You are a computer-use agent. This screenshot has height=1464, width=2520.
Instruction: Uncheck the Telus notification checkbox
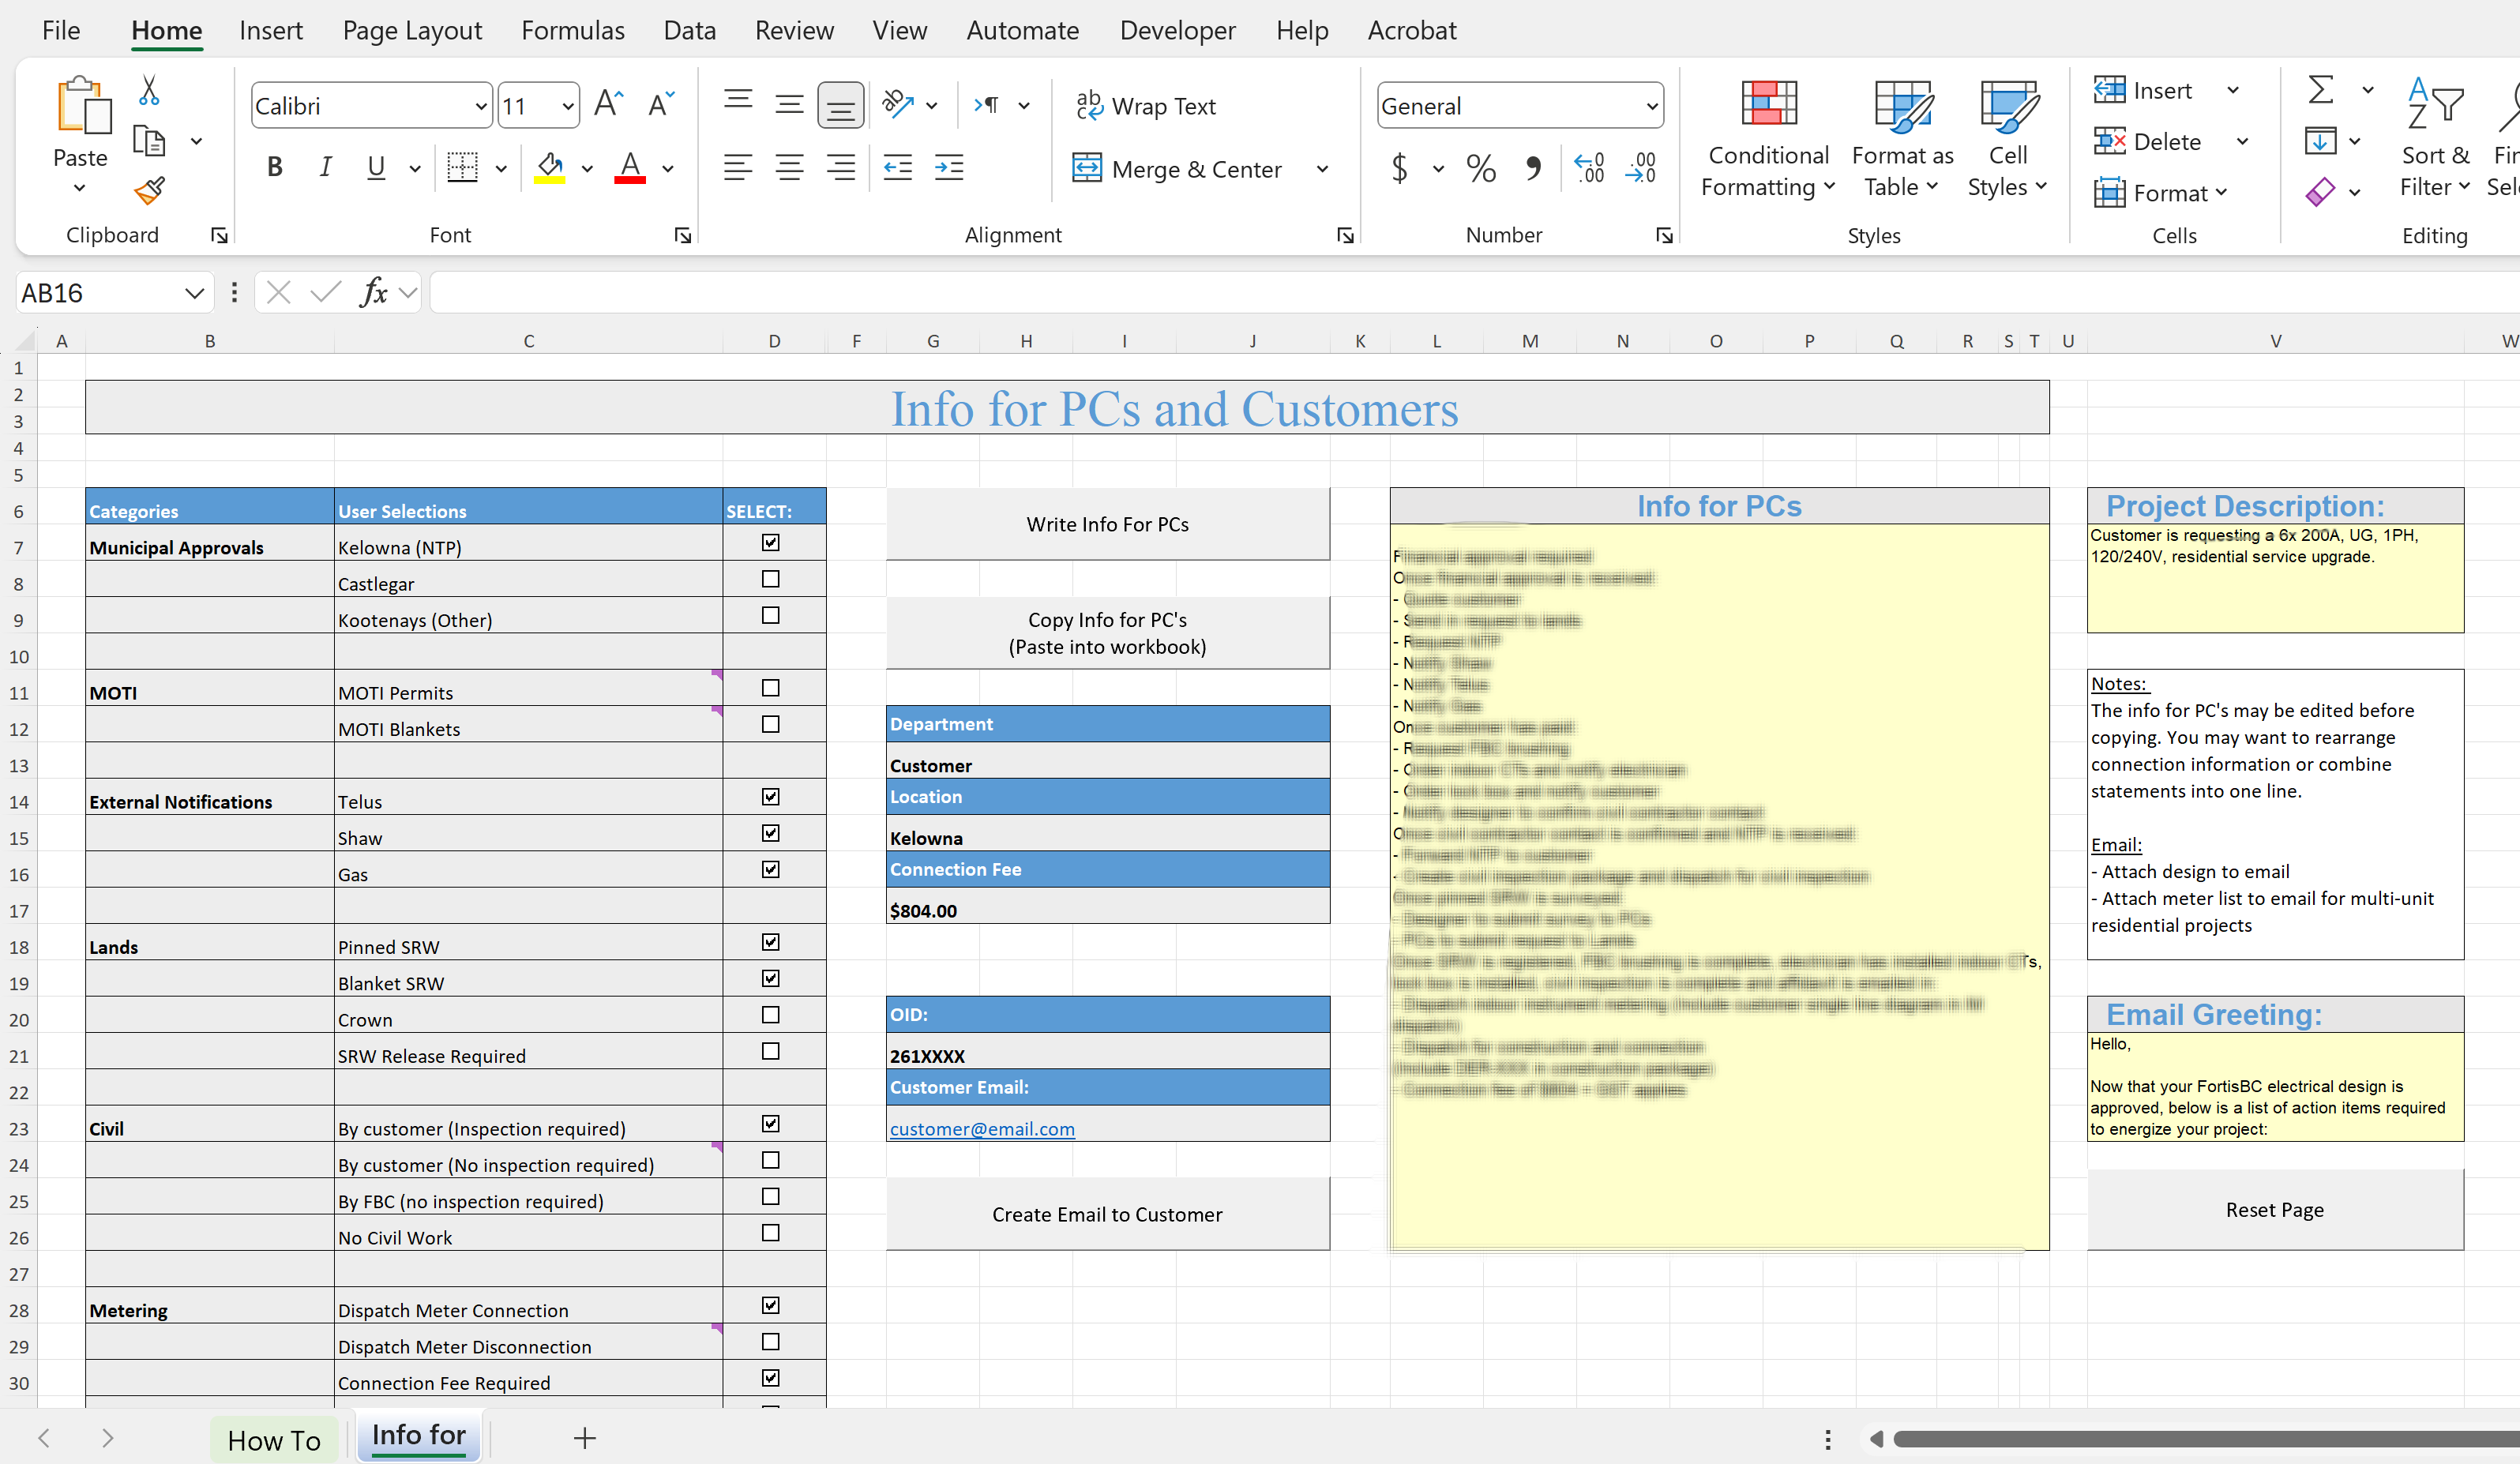click(770, 797)
